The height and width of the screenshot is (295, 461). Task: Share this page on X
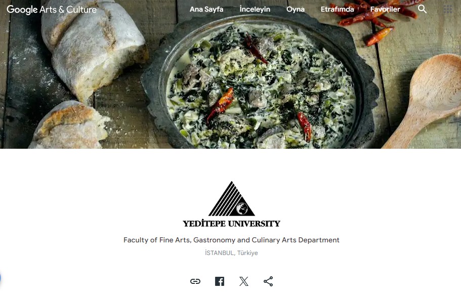[244, 281]
